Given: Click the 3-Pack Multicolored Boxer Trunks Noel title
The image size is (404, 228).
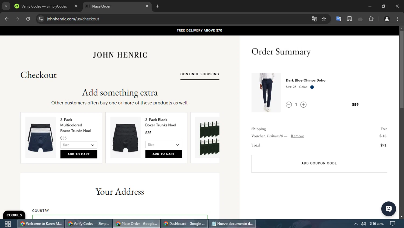Looking at the screenshot, I should click(76, 125).
